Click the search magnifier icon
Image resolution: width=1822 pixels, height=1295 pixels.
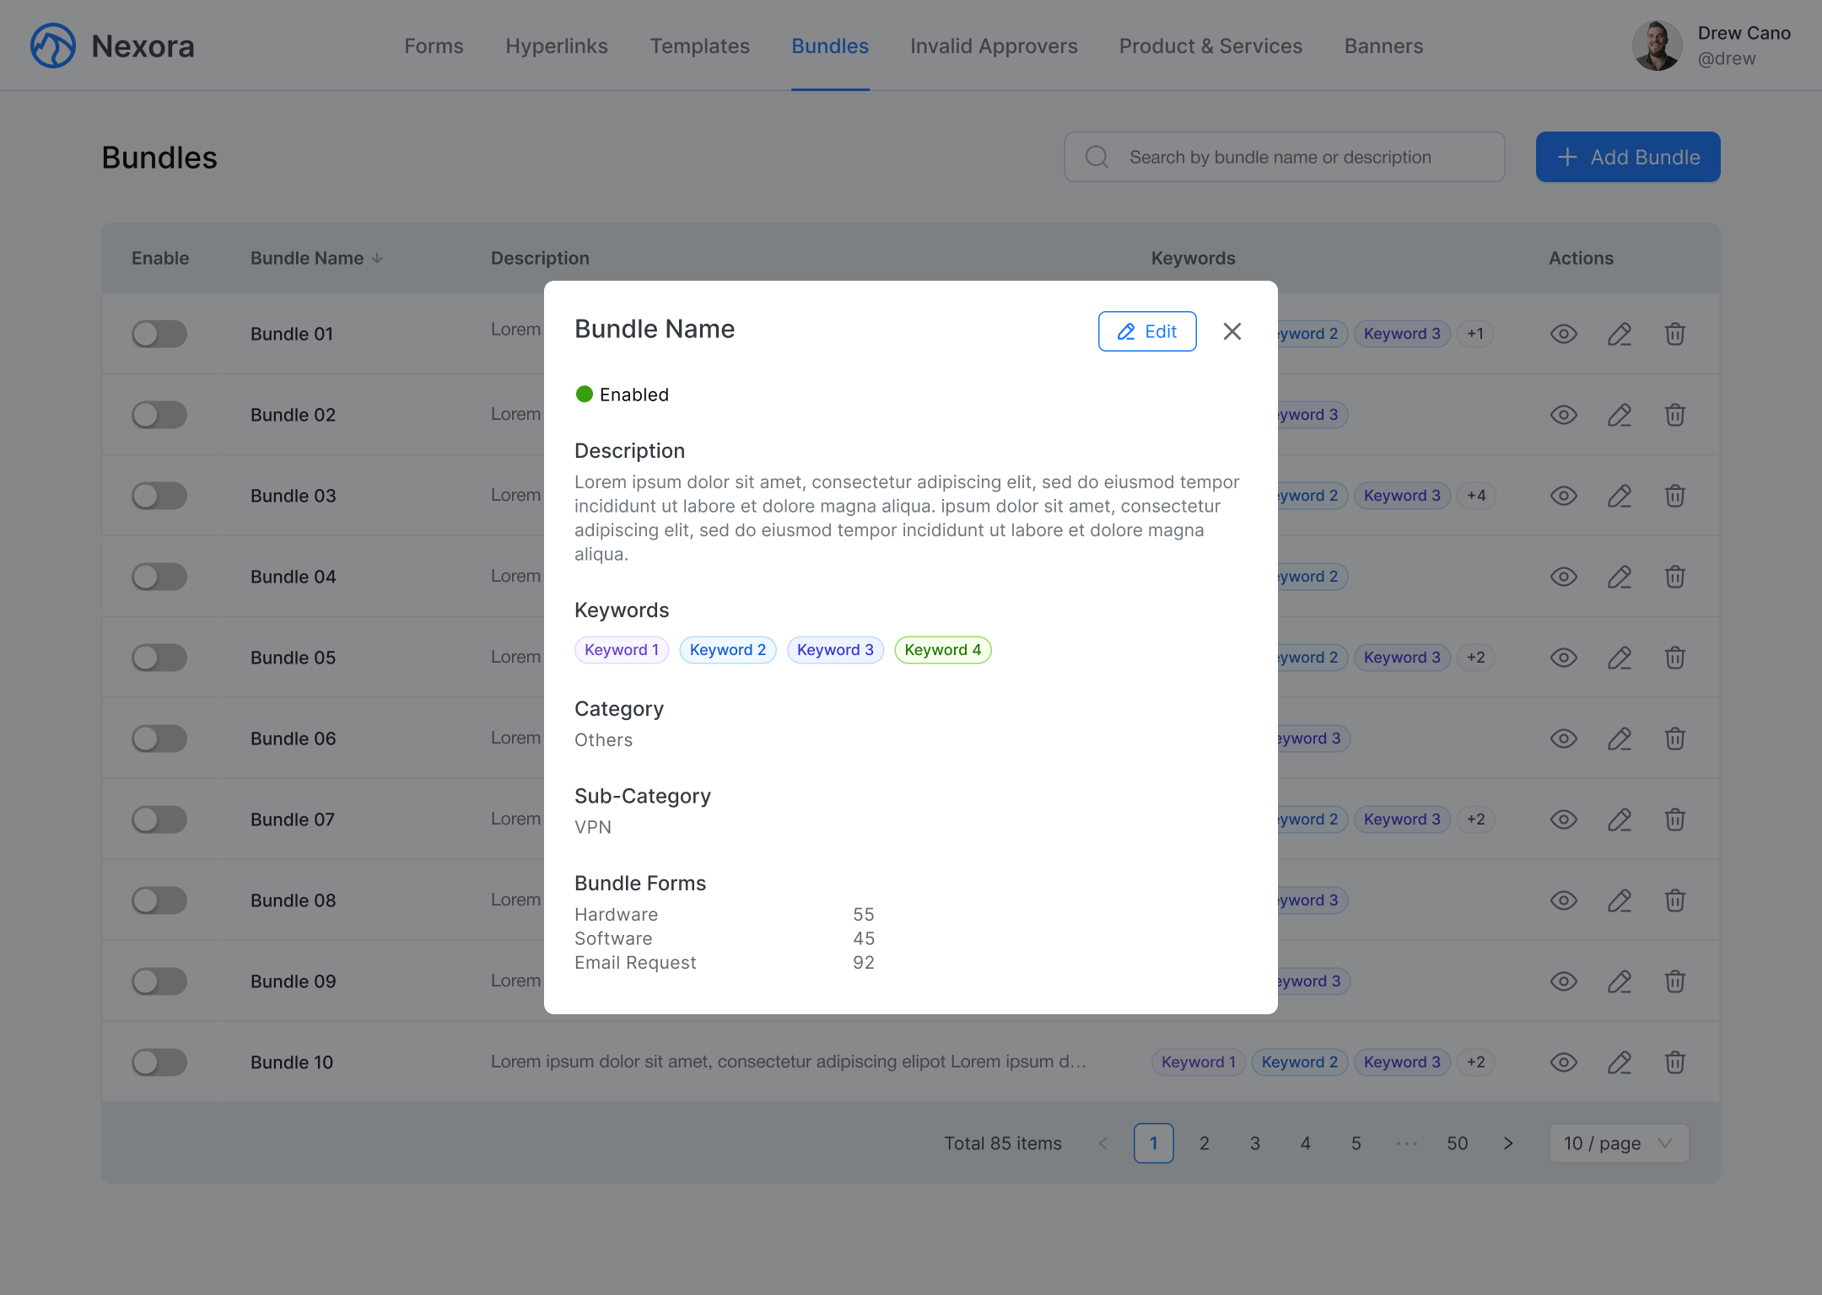(x=1097, y=157)
